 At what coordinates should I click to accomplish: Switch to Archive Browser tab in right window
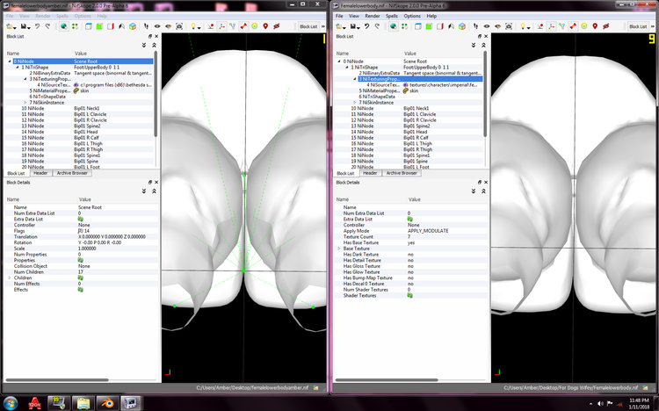coord(402,173)
